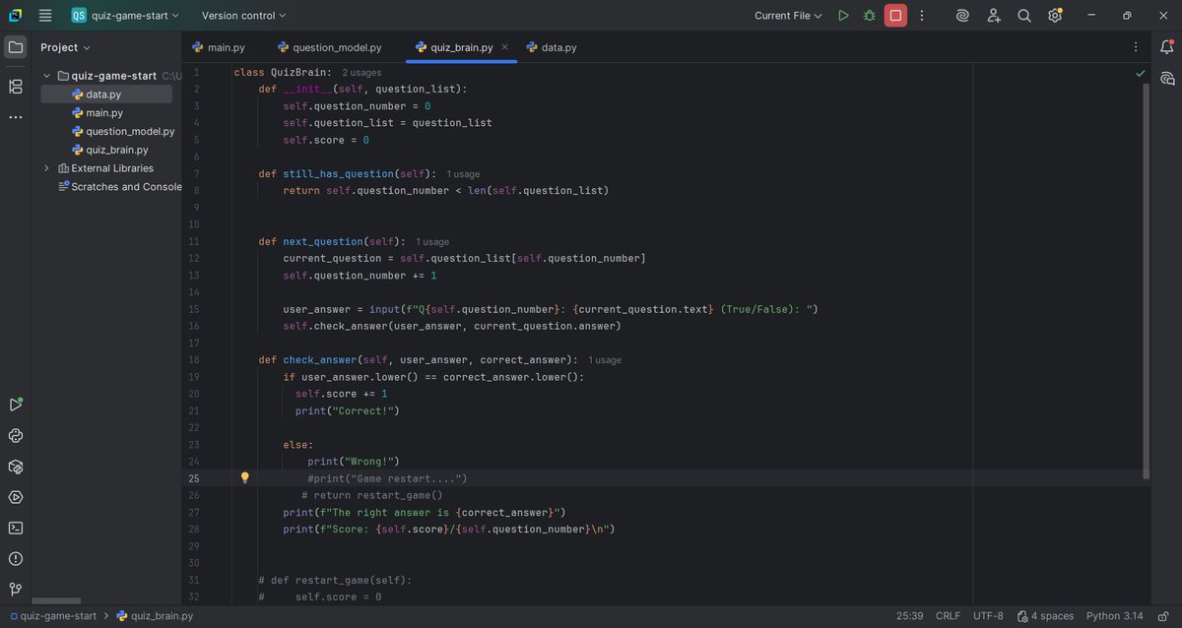Open the Current File run configuration dropdown
1182x628 pixels.
pyautogui.click(x=788, y=16)
